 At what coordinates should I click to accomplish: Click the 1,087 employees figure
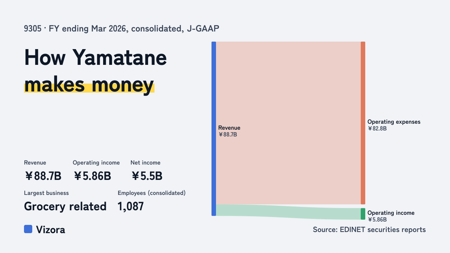point(130,206)
